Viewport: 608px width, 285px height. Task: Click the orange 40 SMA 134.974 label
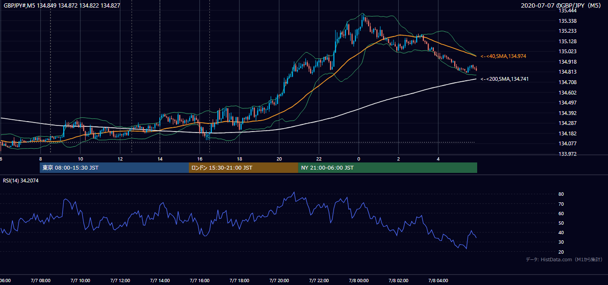(x=503, y=56)
